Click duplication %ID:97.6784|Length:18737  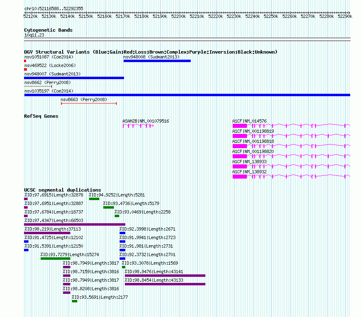54,212
